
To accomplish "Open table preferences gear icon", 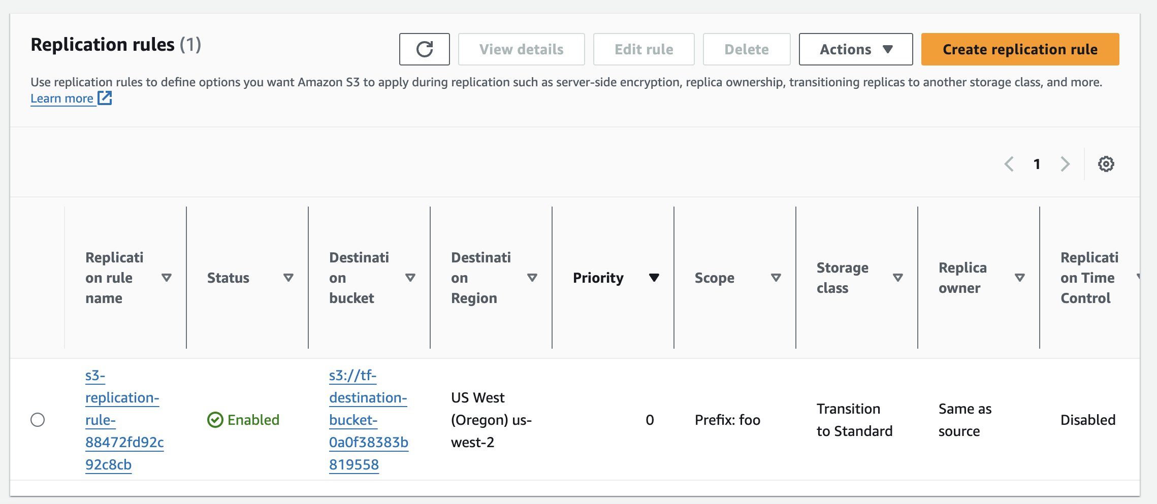I will tap(1106, 164).
